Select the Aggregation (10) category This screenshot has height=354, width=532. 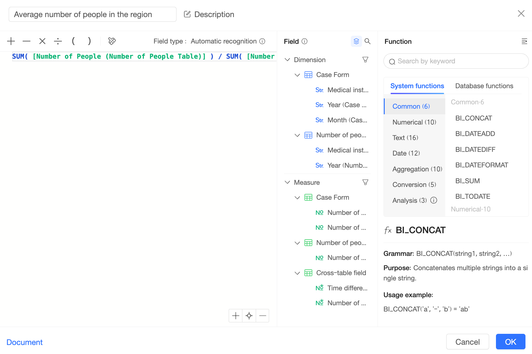[x=415, y=169]
